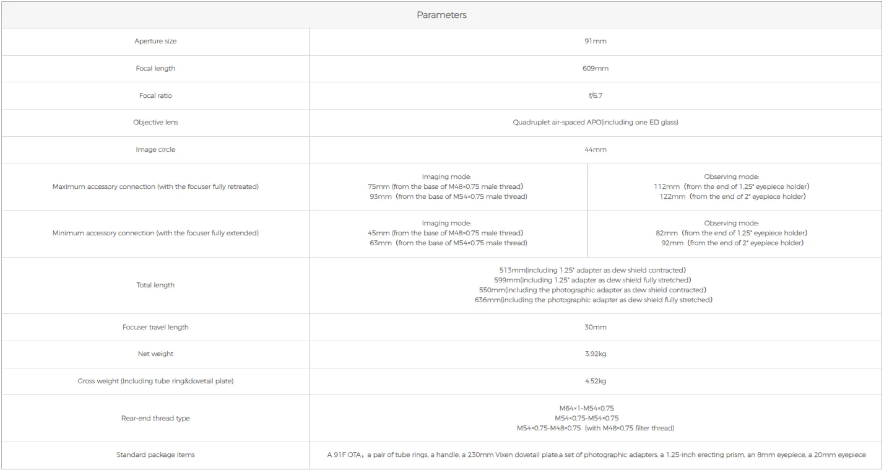
Task: Click the Standard package items description text
Action: 596,455
